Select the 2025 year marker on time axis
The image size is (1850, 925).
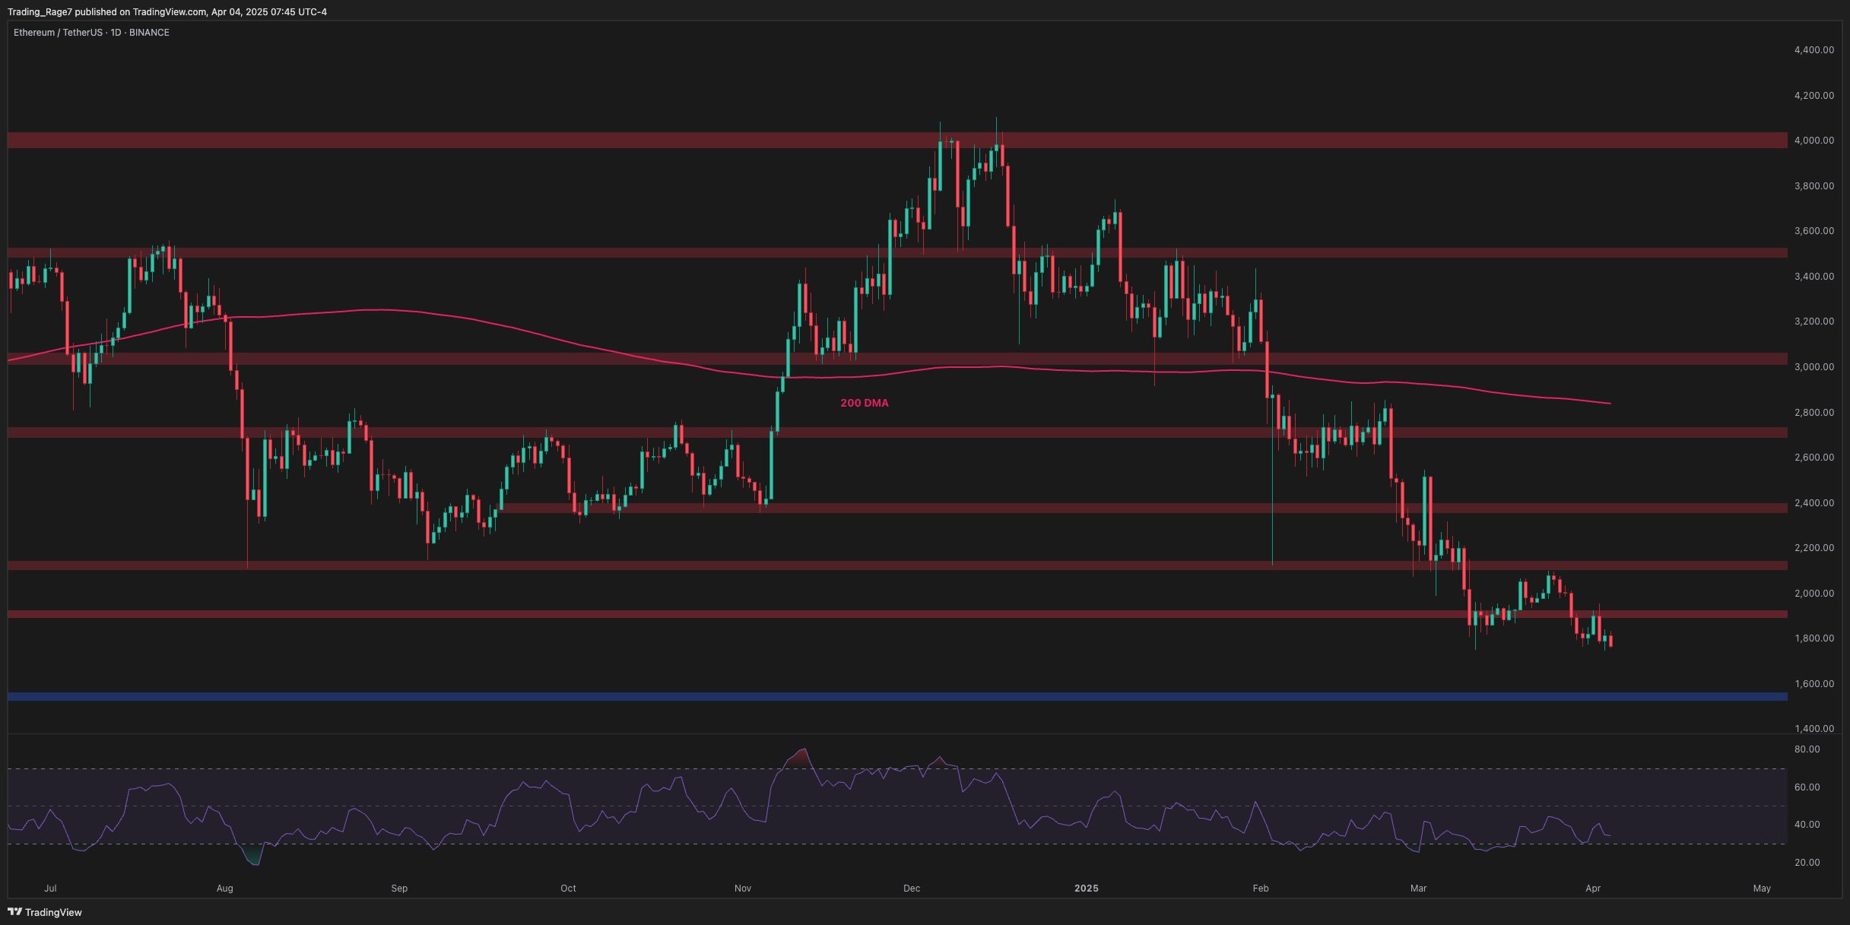[x=1086, y=889]
